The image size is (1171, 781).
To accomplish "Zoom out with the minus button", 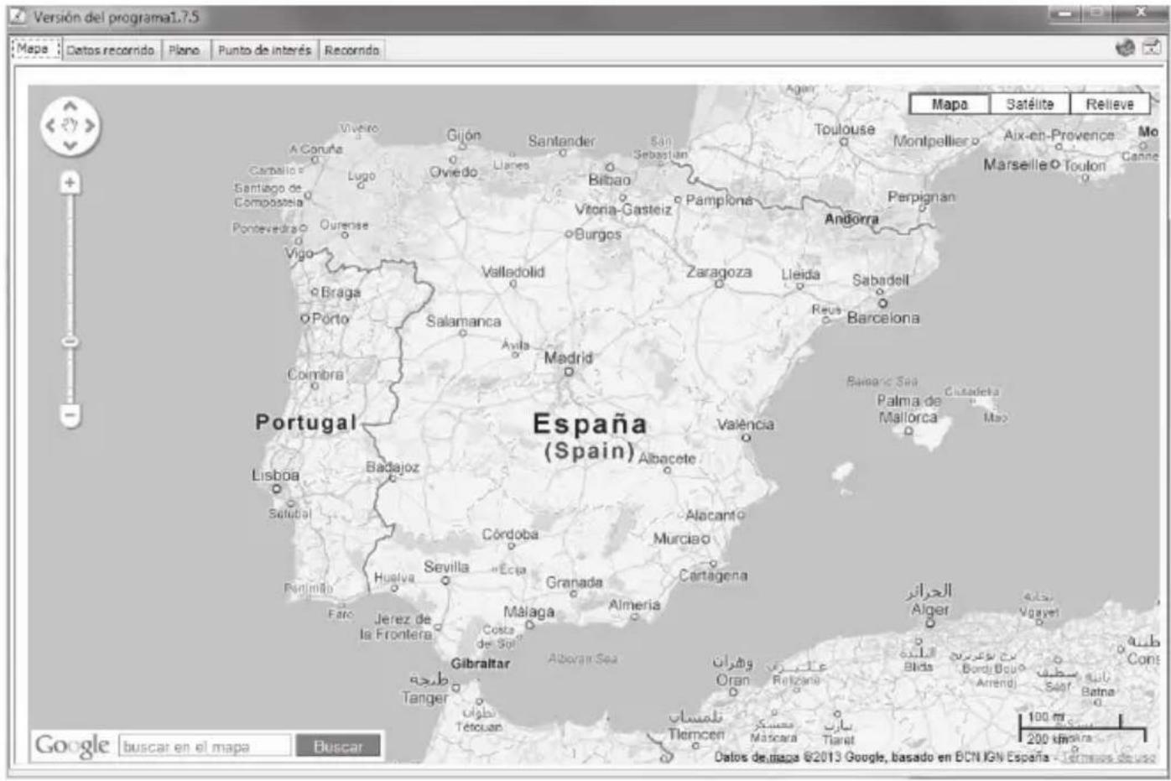I will (70, 414).
